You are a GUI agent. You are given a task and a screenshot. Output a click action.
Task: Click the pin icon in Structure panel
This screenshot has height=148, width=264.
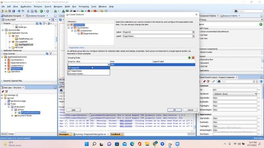pos(3,91)
